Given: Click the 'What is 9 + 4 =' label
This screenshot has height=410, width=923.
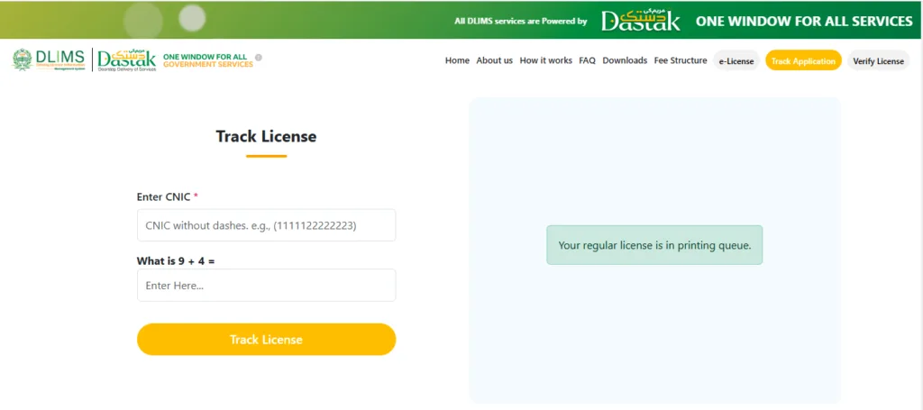Looking at the screenshot, I should [x=176, y=260].
